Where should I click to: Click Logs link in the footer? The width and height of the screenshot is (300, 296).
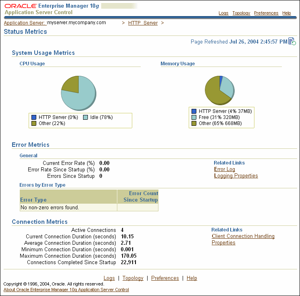(109, 278)
